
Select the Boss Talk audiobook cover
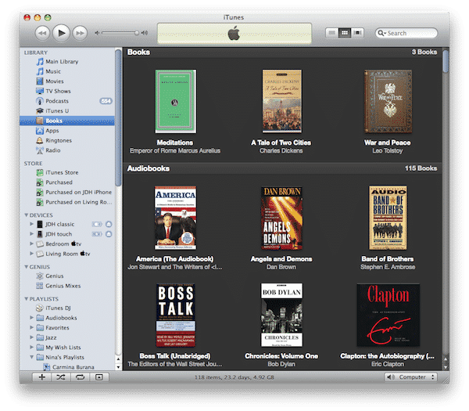pyautogui.click(x=176, y=315)
